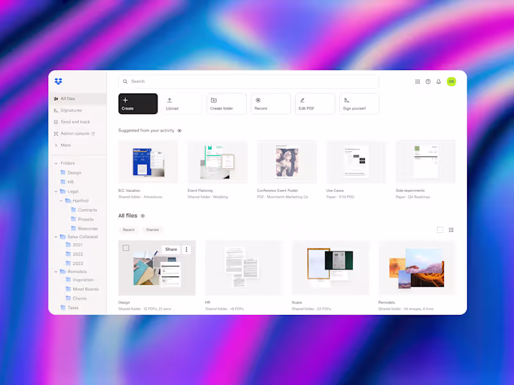The height and width of the screenshot is (385, 514).
Task: Click the Record button
Action: click(270, 104)
